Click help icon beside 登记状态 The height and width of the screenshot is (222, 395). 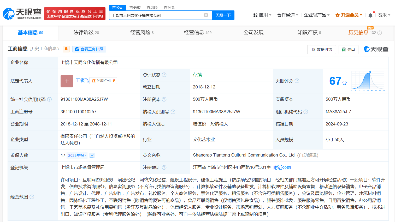164,75
